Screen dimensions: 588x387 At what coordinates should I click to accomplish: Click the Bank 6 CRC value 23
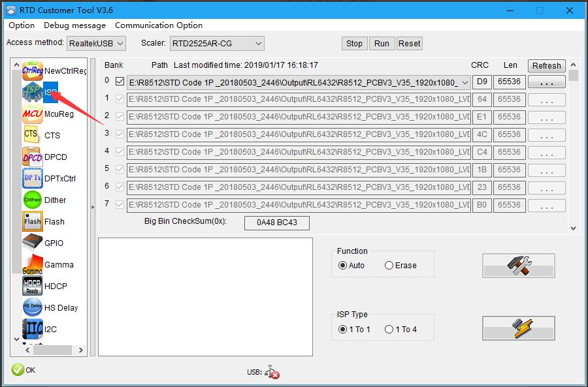482,187
